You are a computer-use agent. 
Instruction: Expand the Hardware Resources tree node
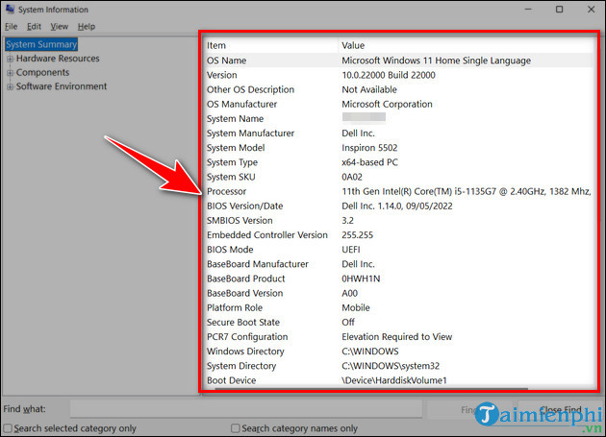(x=10, y=59)
